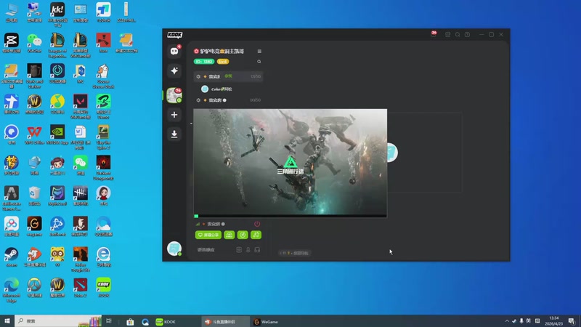Open Dark and Darker desktop shortcut
The height and width of the screenshot is (327, 581).
[x=34, y=76]
